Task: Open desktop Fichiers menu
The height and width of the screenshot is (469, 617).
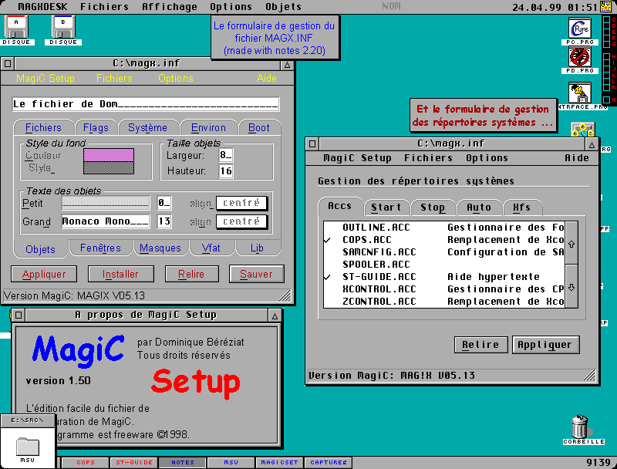Action: point(104,7)
